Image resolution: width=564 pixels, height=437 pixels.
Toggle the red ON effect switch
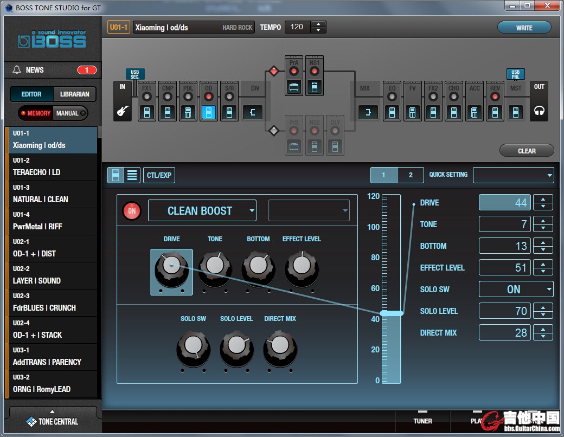point(132,211)
